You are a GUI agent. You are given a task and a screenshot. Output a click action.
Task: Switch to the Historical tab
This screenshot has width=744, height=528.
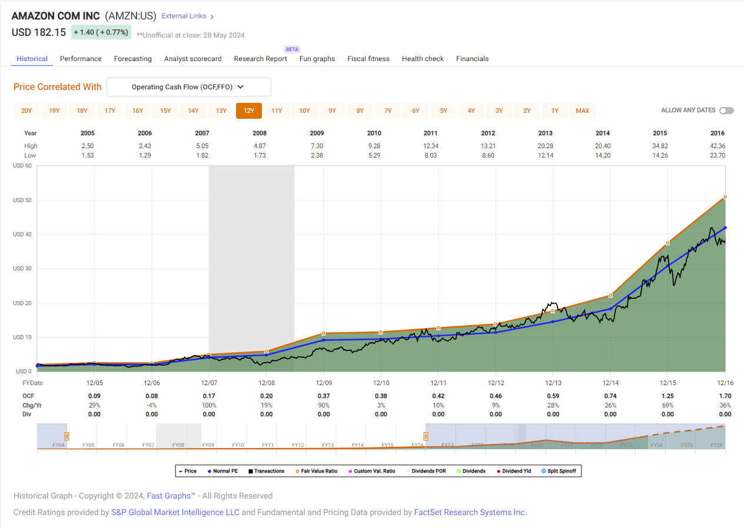(32, 59)
